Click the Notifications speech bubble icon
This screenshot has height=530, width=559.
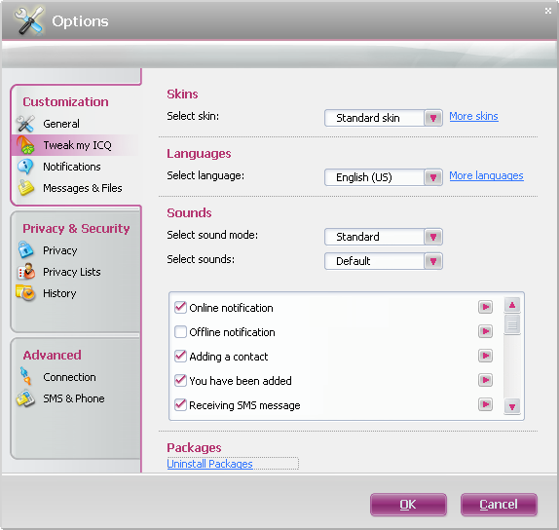[25, 167]
